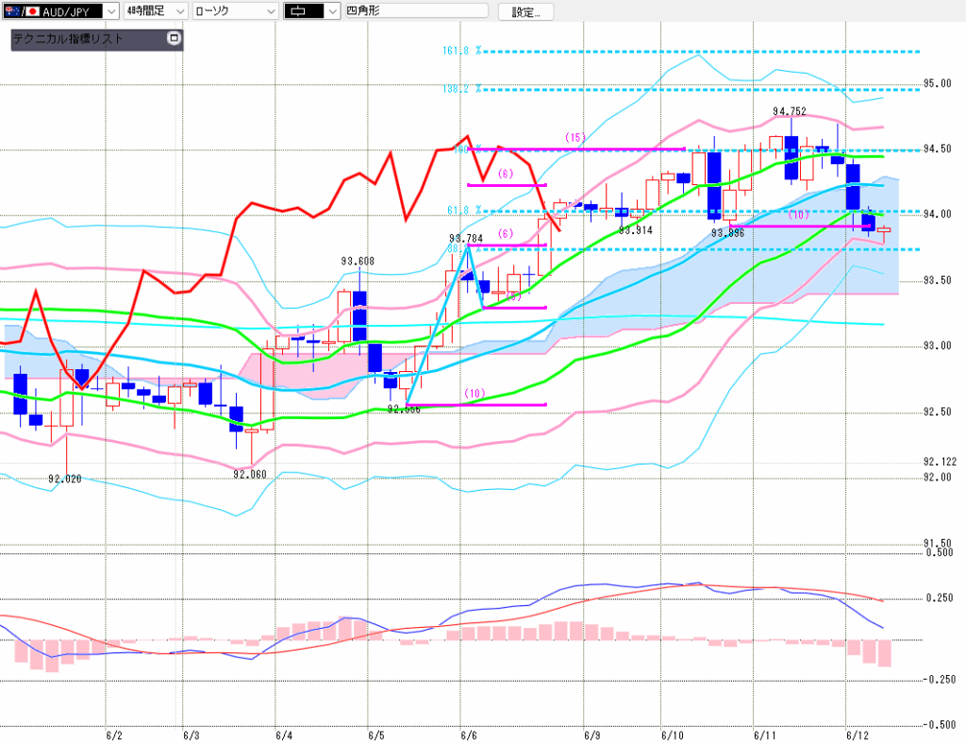The width and height of the screenshot is (966, 744).
Task: Click the 94.752 high price label
Action: [790, 111]
